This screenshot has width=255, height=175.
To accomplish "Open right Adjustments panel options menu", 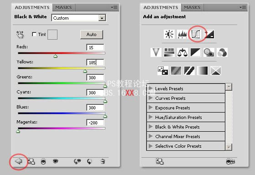I will pyautogui.click(x=243, y=7).
